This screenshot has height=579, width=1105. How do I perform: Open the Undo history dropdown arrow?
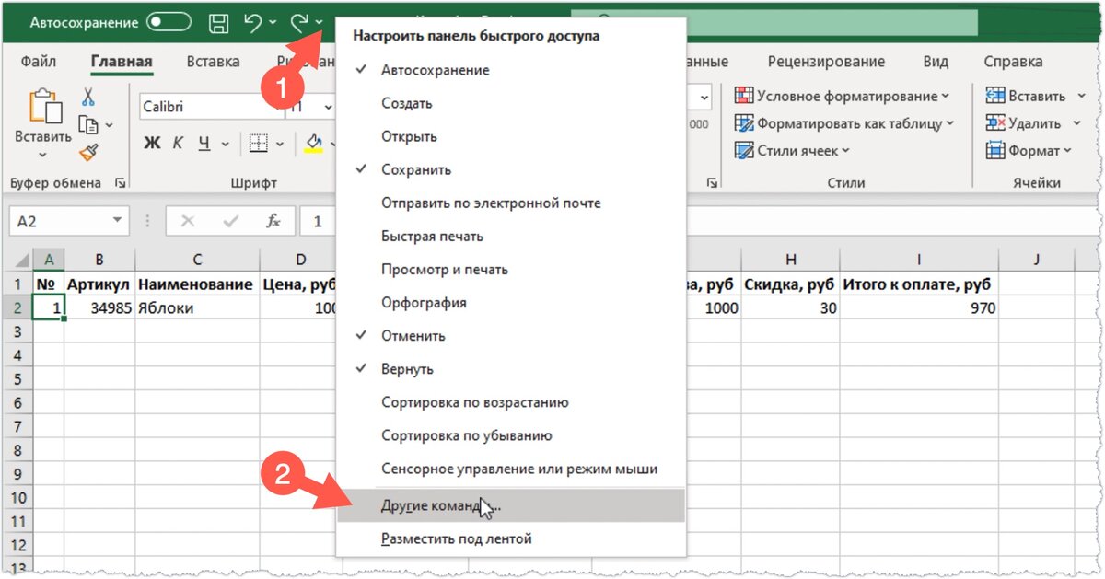click(273, 23)
